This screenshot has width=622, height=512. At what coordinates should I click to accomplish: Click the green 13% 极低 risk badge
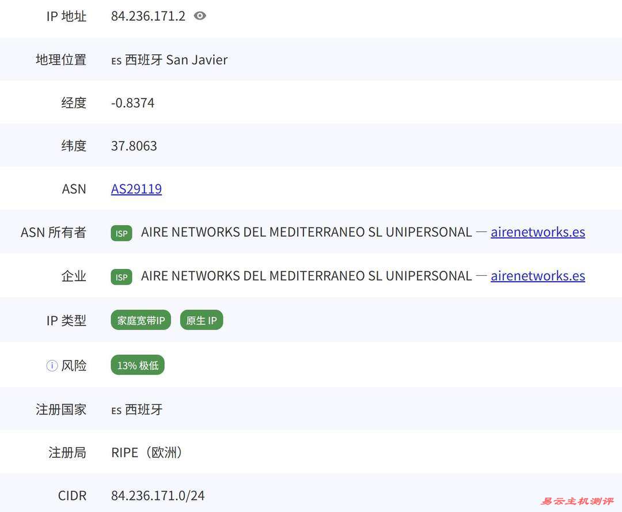(x=137, y=365)
